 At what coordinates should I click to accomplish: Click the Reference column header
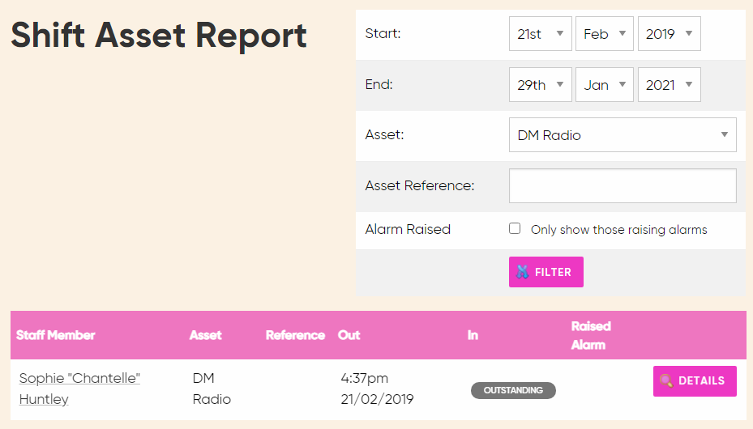pos(295,335)
